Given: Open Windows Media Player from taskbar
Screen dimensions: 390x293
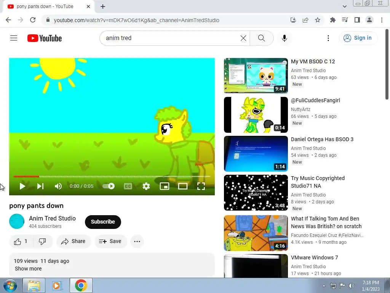Looking at the screenshot, I should point(57,285).
